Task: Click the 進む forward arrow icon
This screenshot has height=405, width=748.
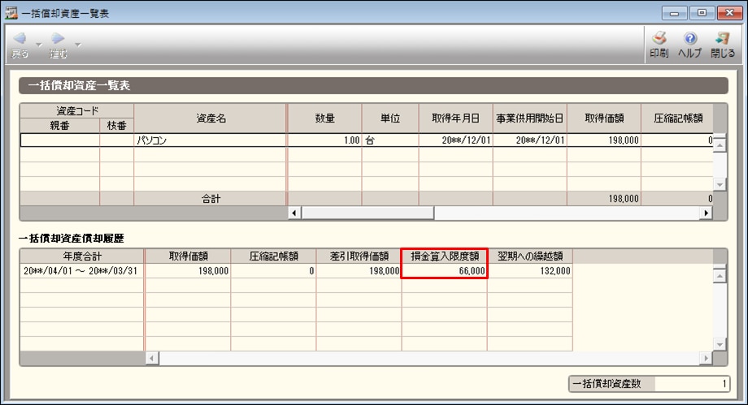Action: (58, 39)
